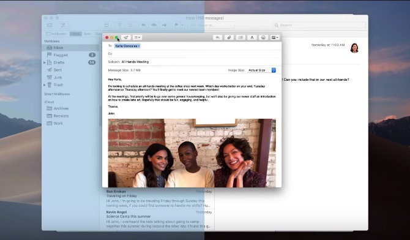Click the Send paper-plane icon in the compose window
Screen dimensions: 410x240
(x=126, y=37)
